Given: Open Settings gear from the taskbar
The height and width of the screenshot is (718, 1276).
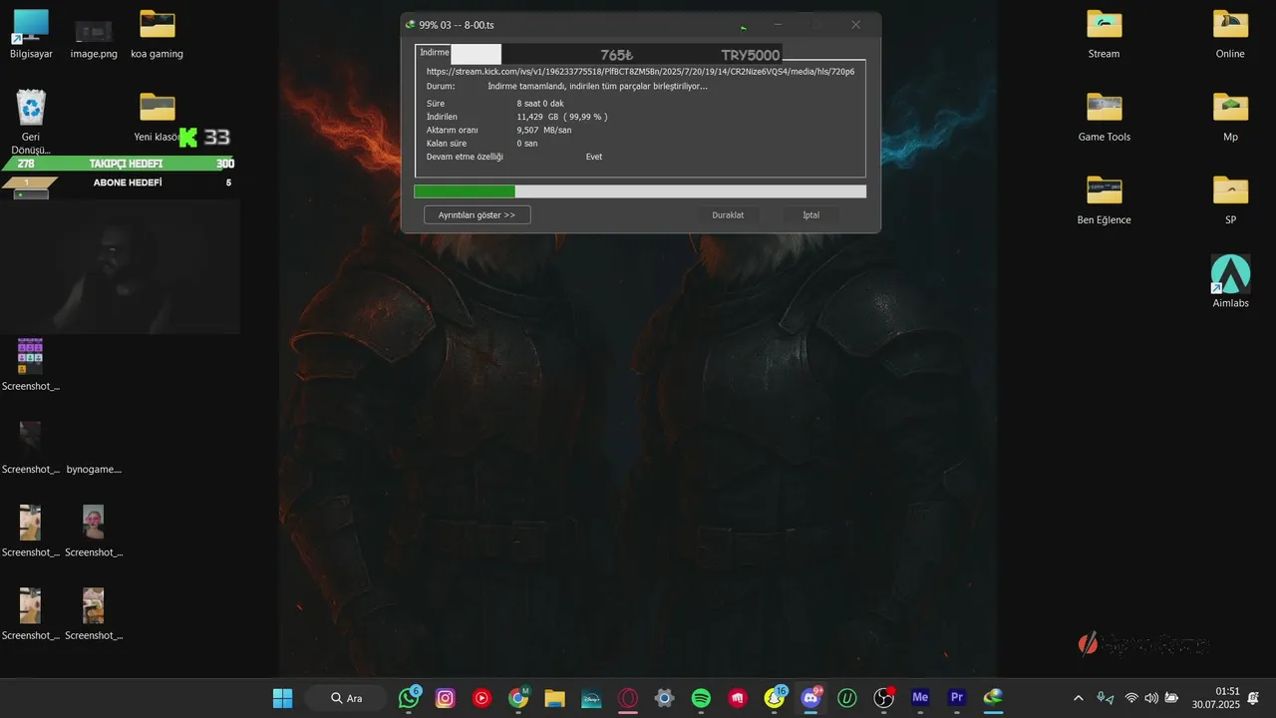Looking at the screenshot, I should tap(665, 698).
